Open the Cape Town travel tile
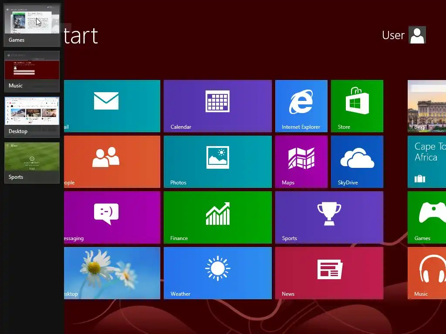This screenshot has width=446, height=334. pyautogui.click(x=427, y=162)
